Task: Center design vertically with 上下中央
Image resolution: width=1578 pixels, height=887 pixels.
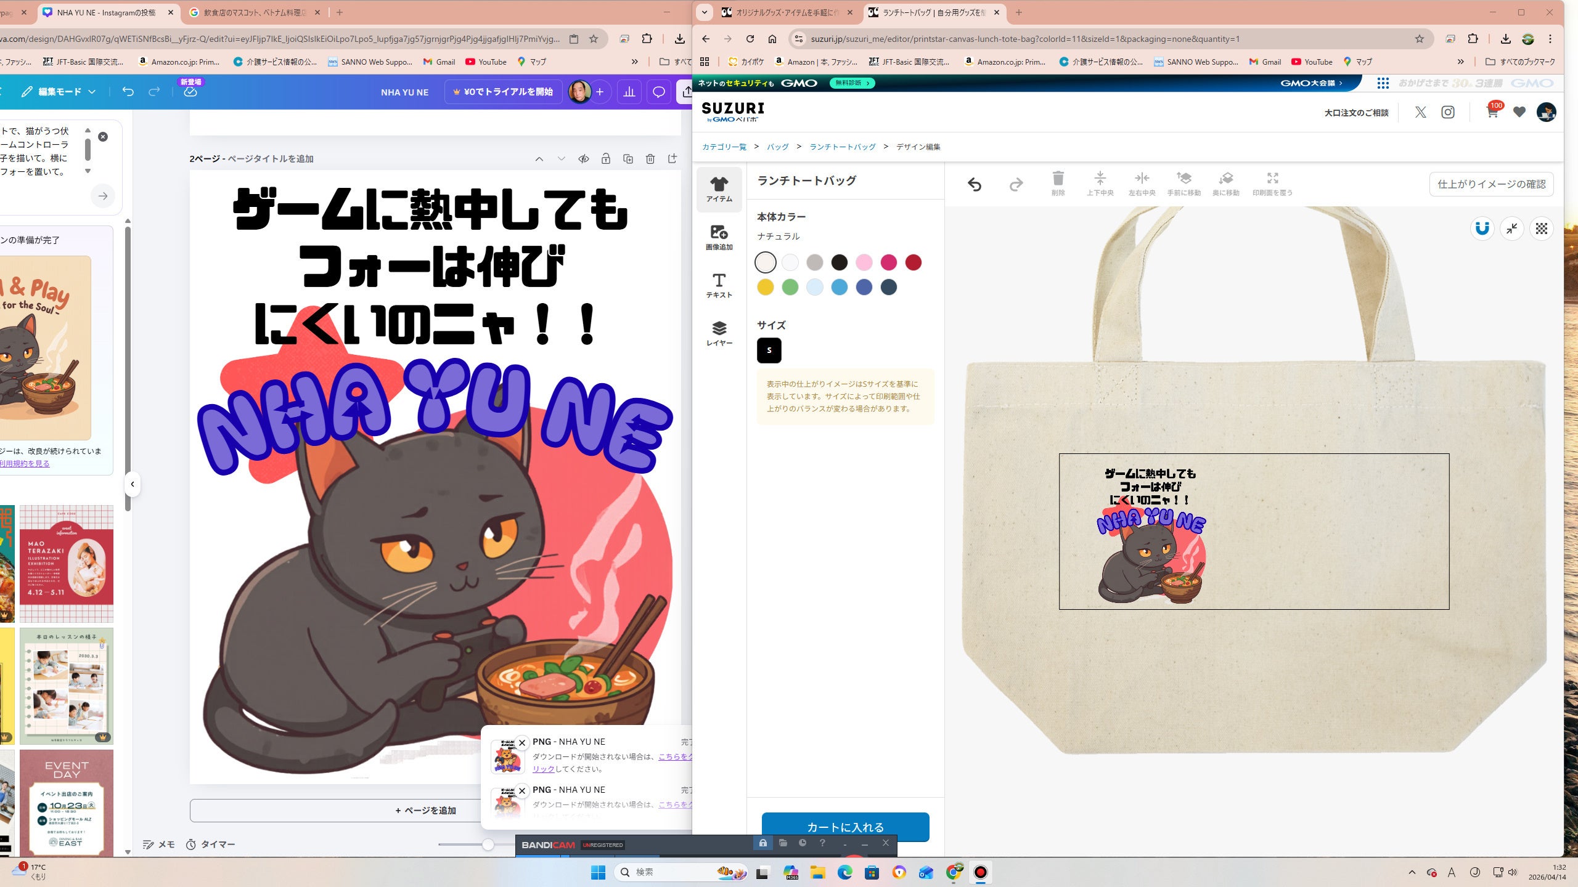Action: (1100, 183)
